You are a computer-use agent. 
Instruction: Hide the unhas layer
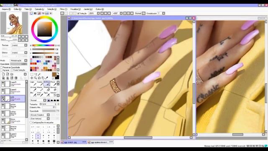(3, 112)
